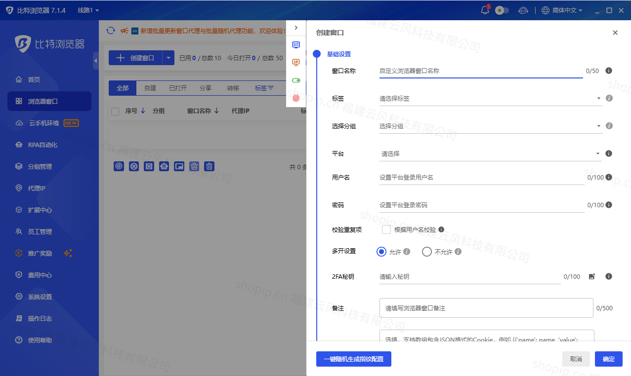Click the refresh icon beside announcement
This screenshot has width=631, height=376.
click(111, 31)
